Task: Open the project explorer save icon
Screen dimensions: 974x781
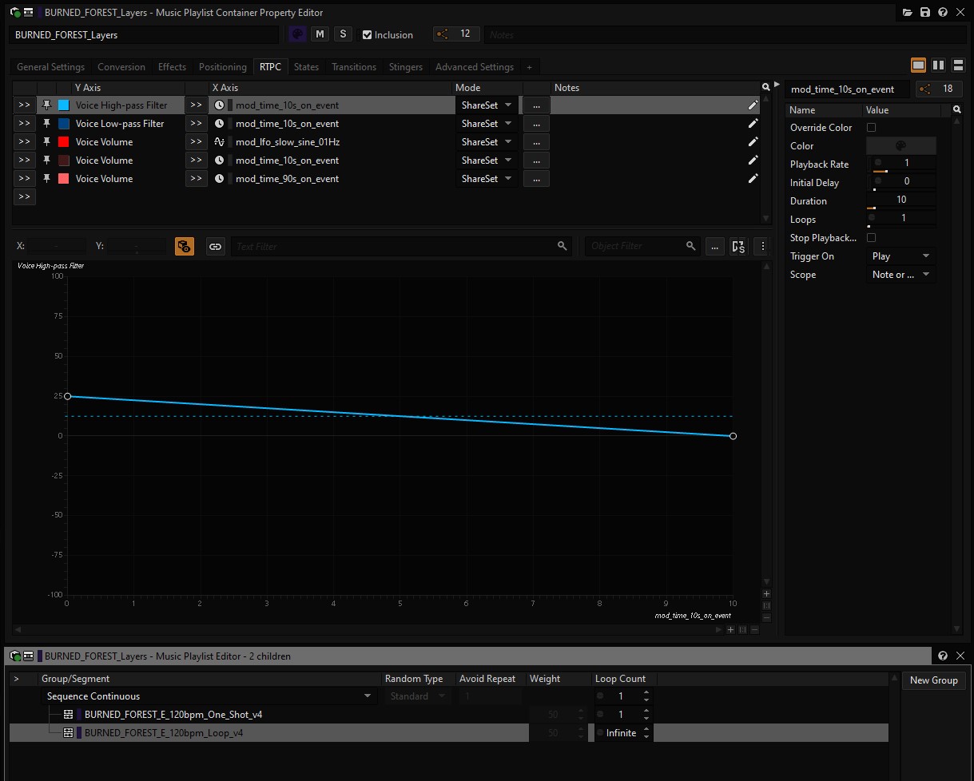Action: tap(924, 12)
